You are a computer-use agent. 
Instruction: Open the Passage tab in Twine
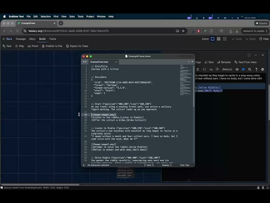pos(21,39)
